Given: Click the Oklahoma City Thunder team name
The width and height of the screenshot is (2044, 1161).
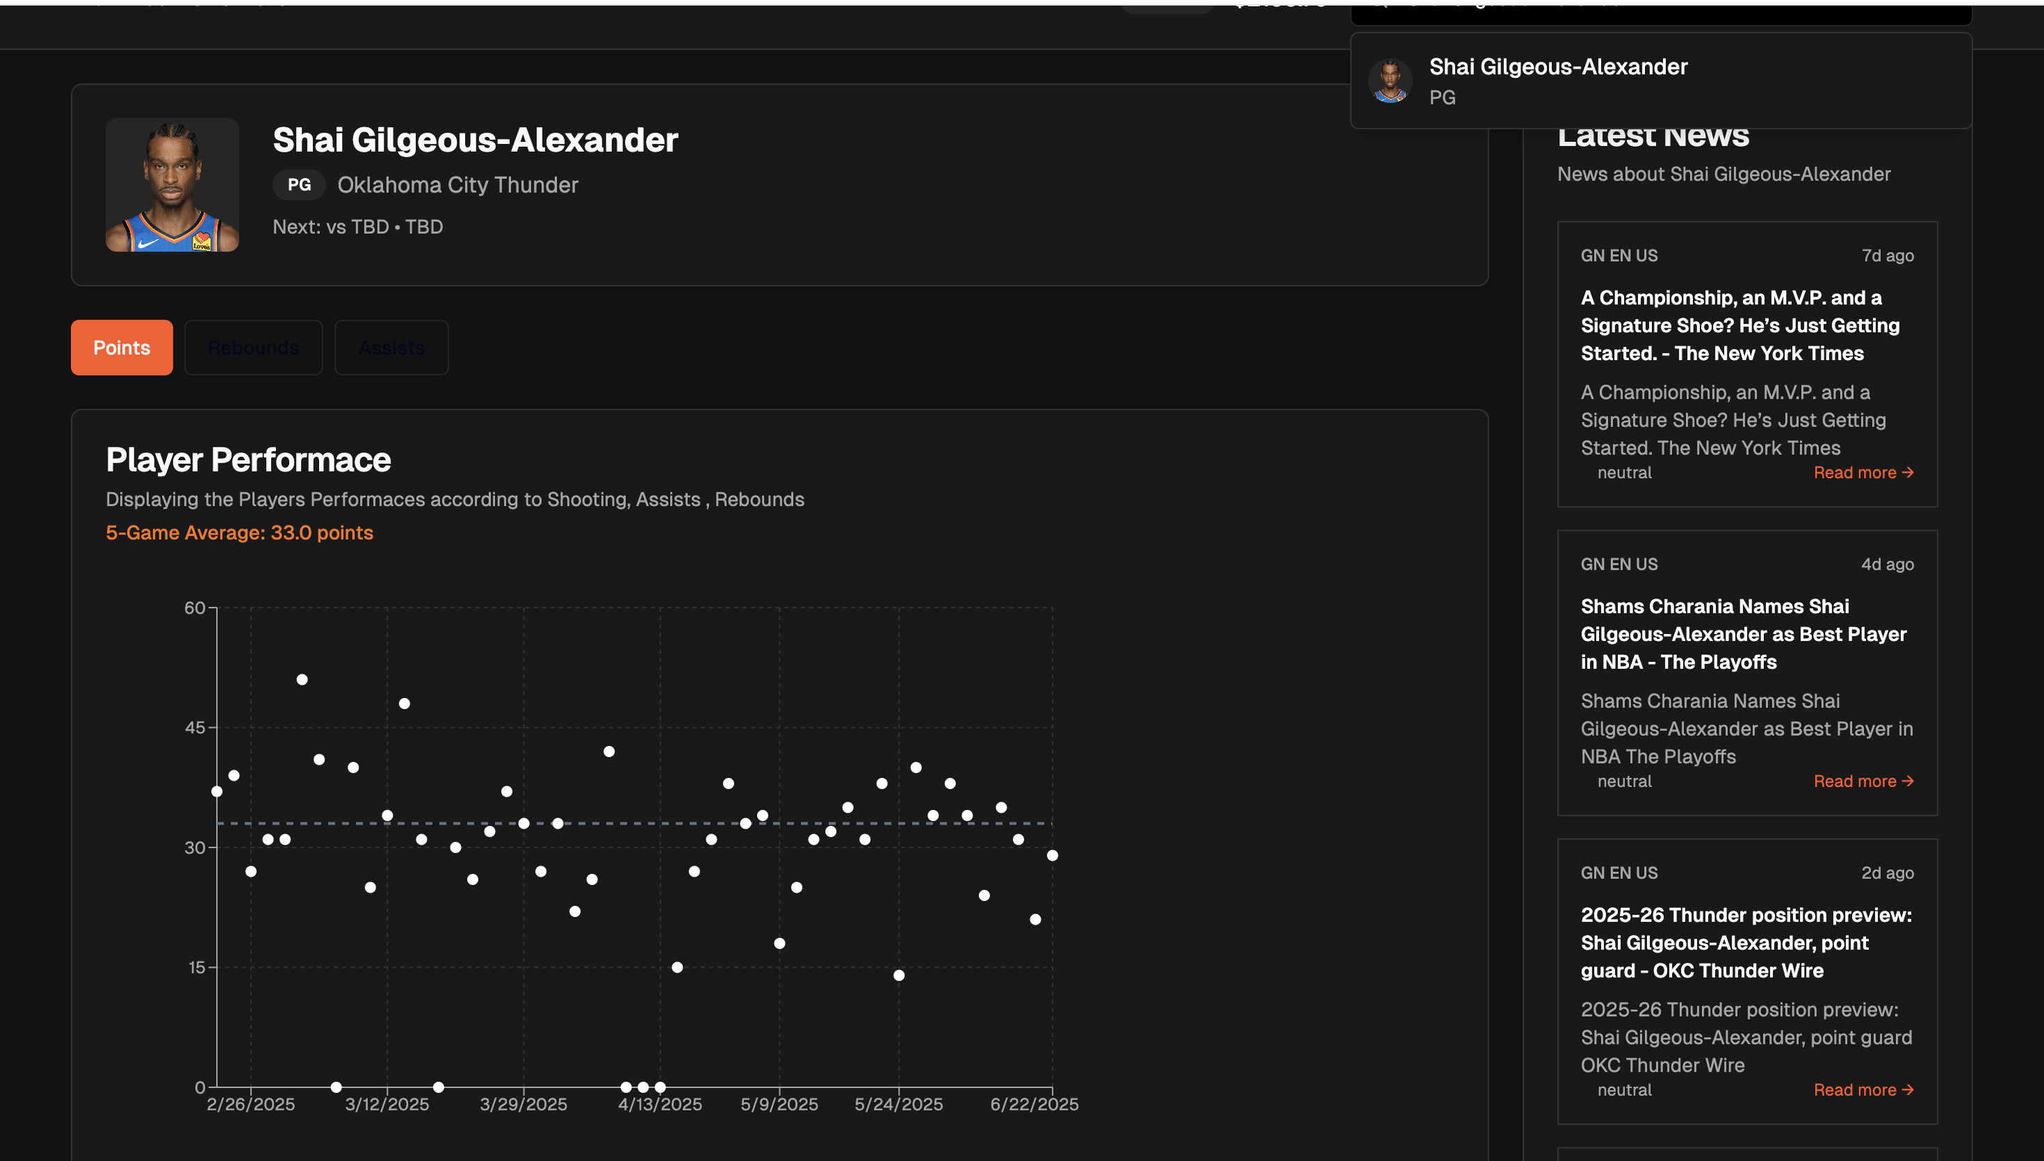Looking at the screenshot, I should 457,185.
